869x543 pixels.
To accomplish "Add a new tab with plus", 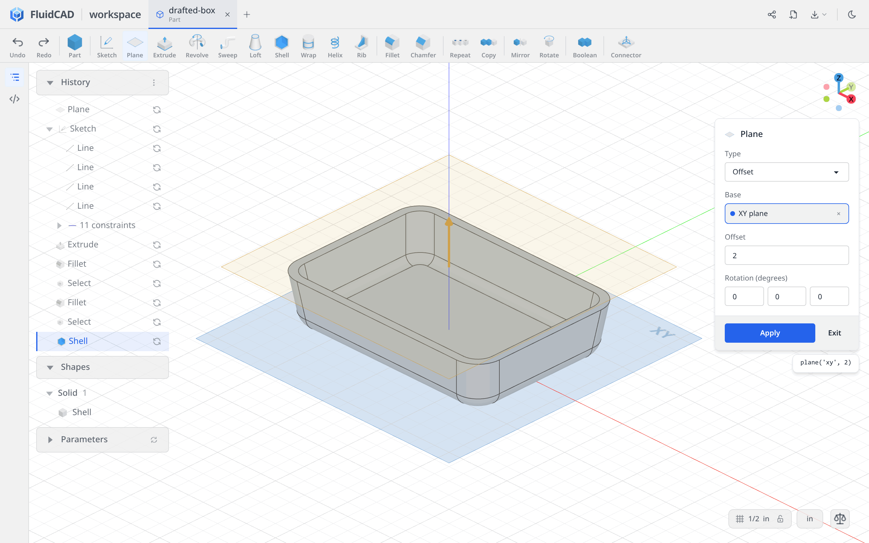I will click(247, 14).
